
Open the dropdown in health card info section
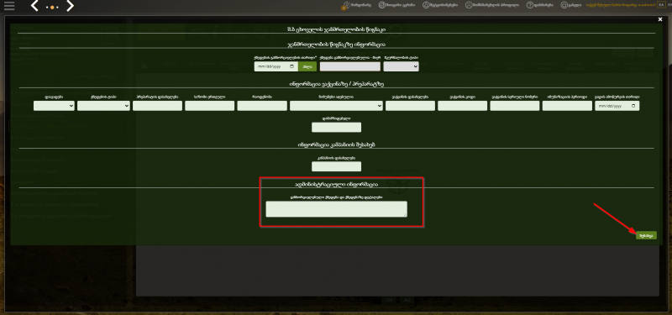pyautogui.click(x=402, y=66)
